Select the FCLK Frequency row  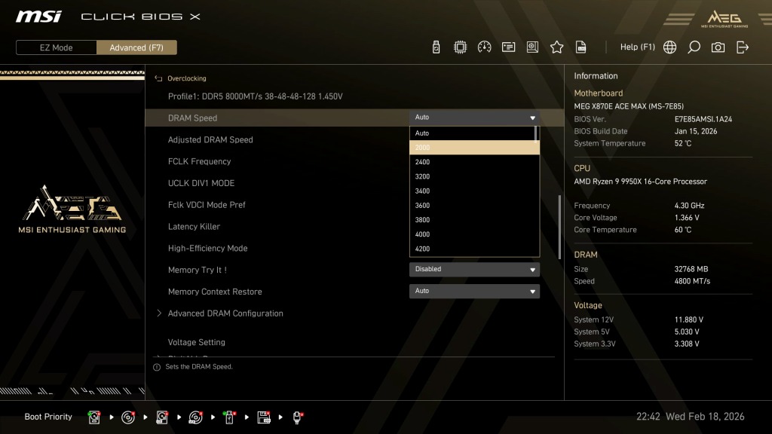click(199, 161)
